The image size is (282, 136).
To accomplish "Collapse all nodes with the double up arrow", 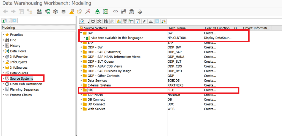I will pyautogui.click(x=99, y=21).
